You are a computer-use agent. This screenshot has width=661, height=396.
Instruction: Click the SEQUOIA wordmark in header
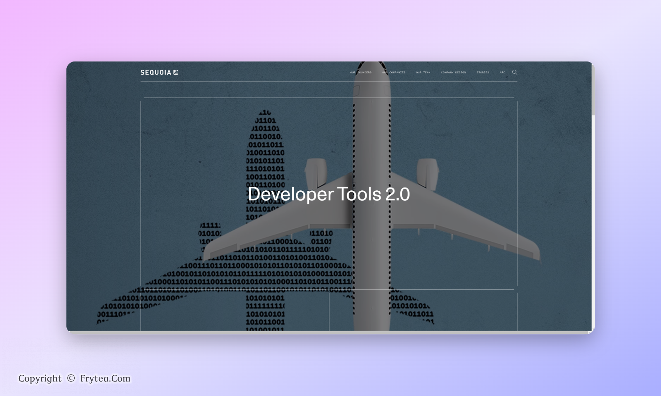coord(156,72)
